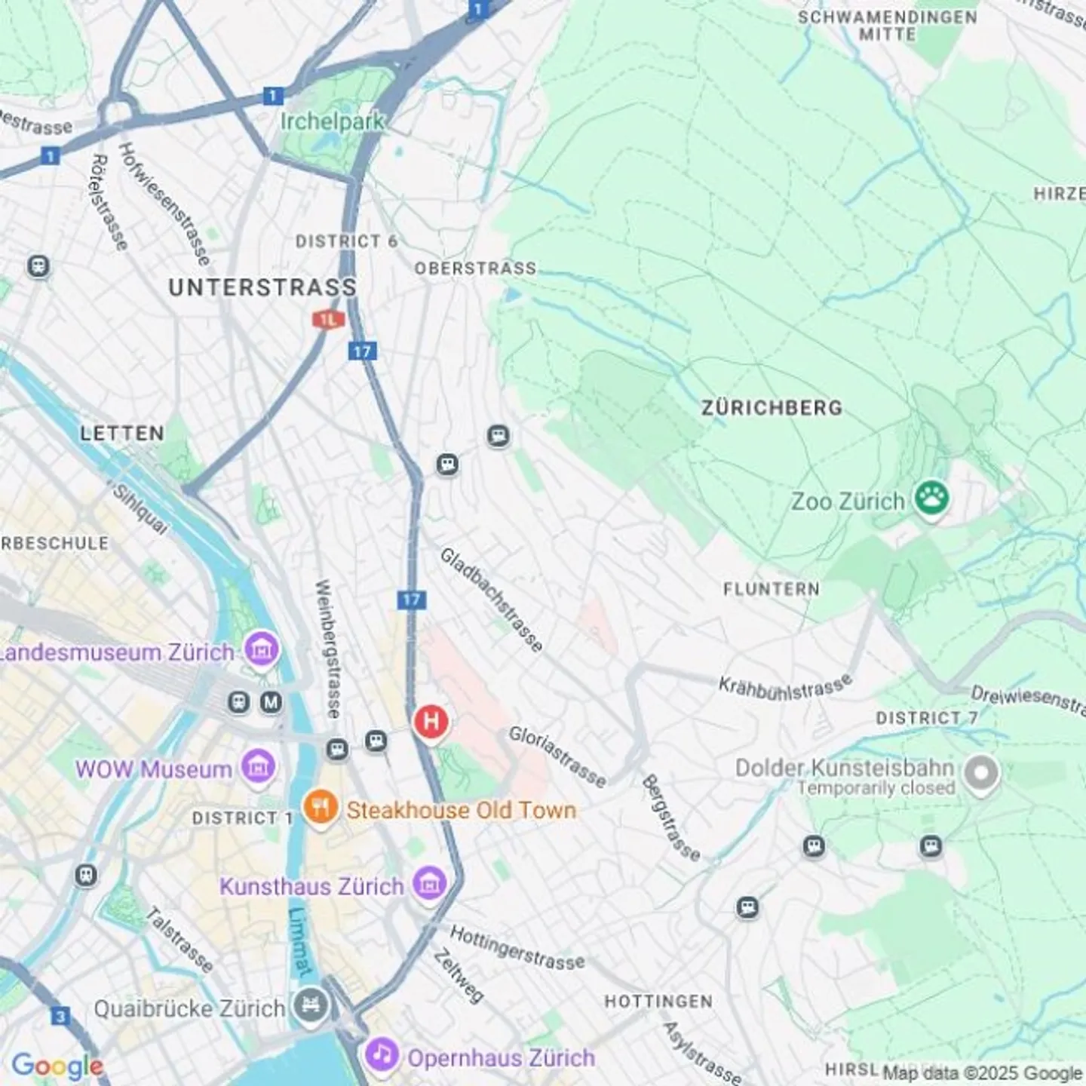Click the route 17 shield near Gladbachstrasse
This screenshot has height=1086, width=1086.
(x=412, y=600)
